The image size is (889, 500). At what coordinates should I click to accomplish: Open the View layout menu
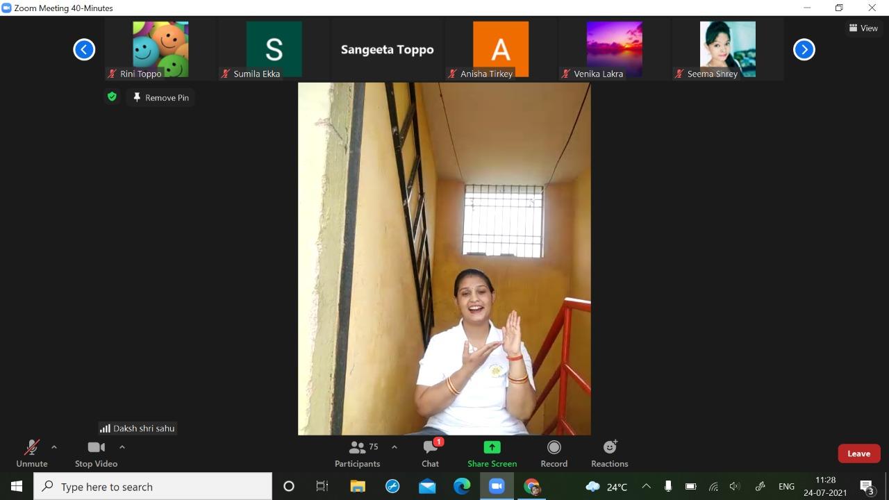pos(864,28)
